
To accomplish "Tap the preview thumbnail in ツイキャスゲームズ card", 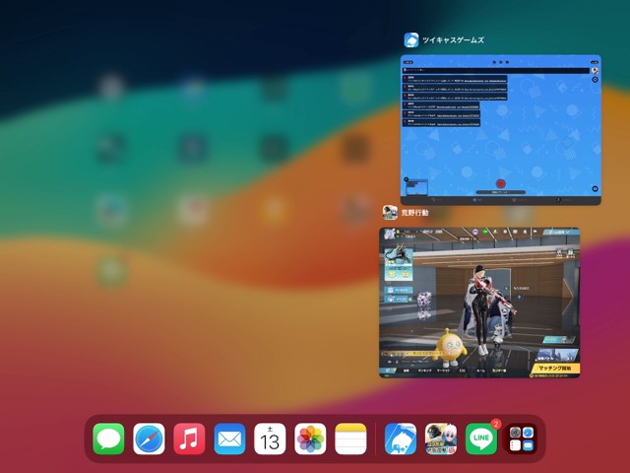I will pos(416,187).
